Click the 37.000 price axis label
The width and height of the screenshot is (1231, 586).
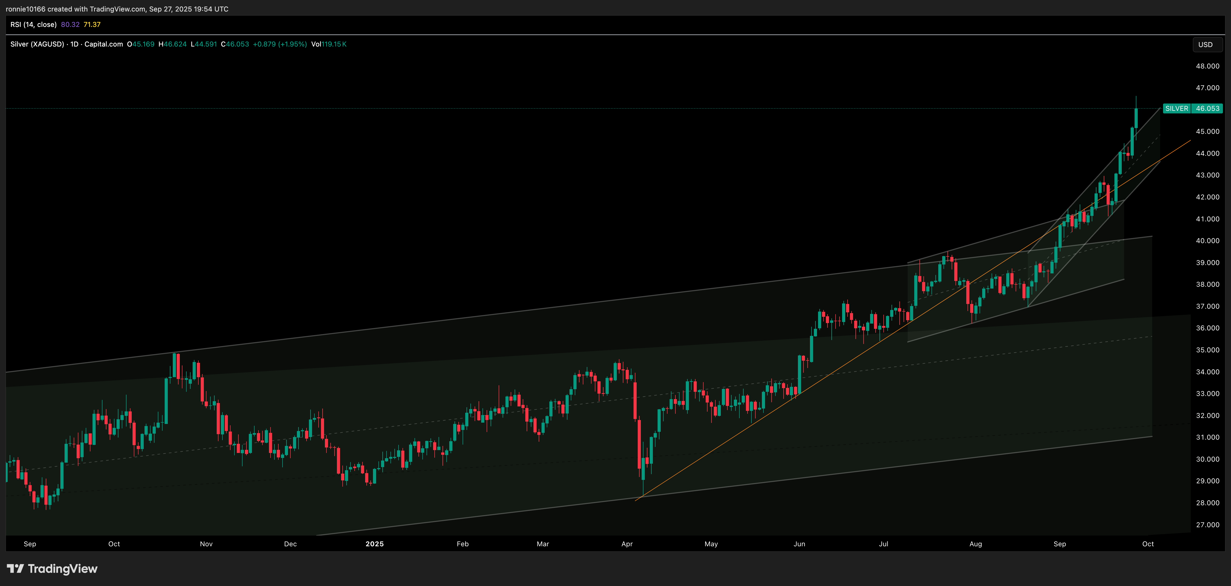pos(1207,306)
